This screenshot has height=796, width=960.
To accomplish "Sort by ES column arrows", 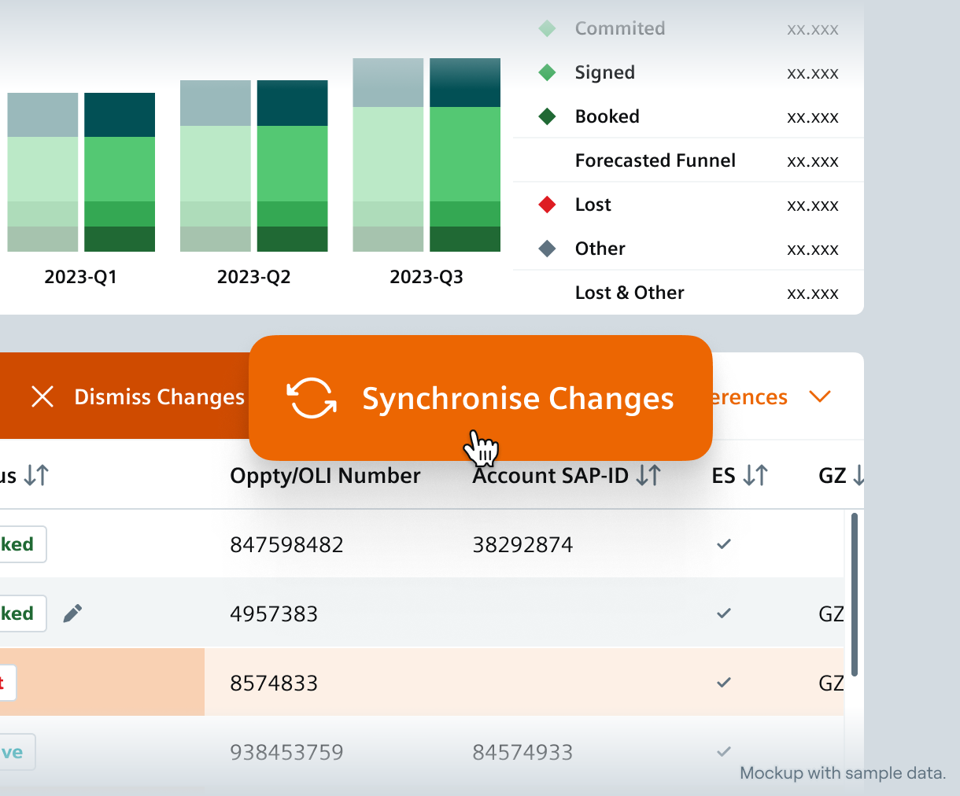I will [x=755, y=475].
